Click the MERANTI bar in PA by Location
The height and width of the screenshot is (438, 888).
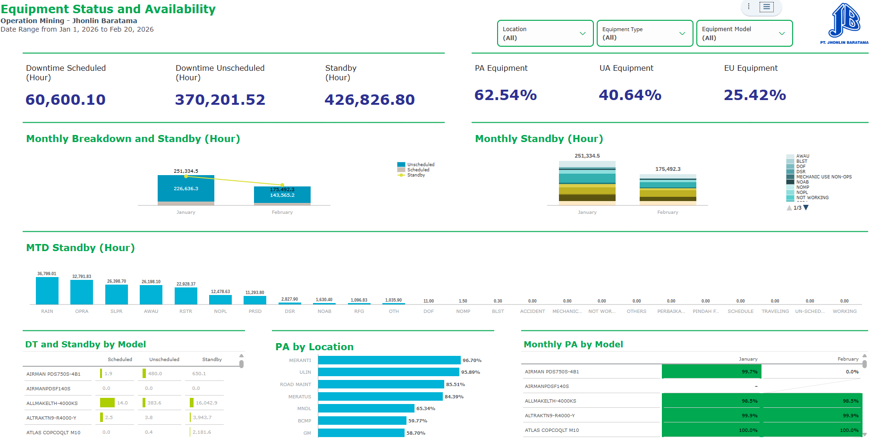(389, 360)
